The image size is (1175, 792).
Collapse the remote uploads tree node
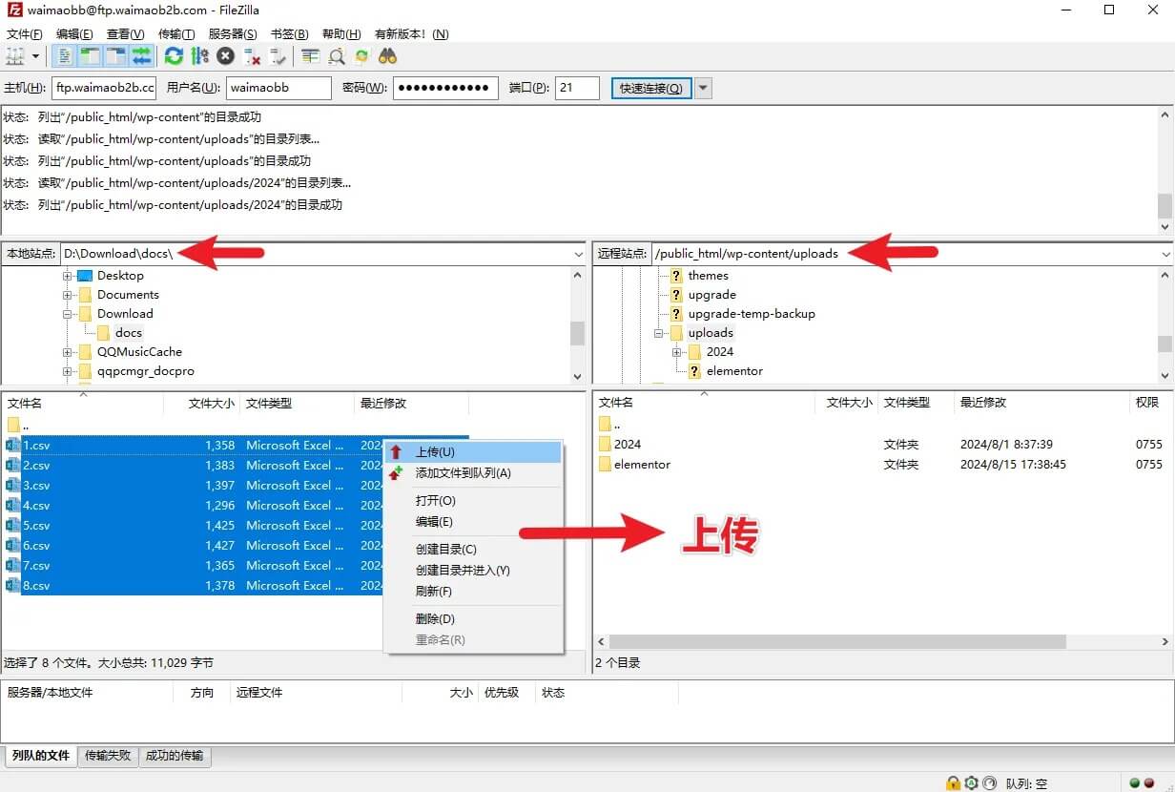tap(659, 333)
